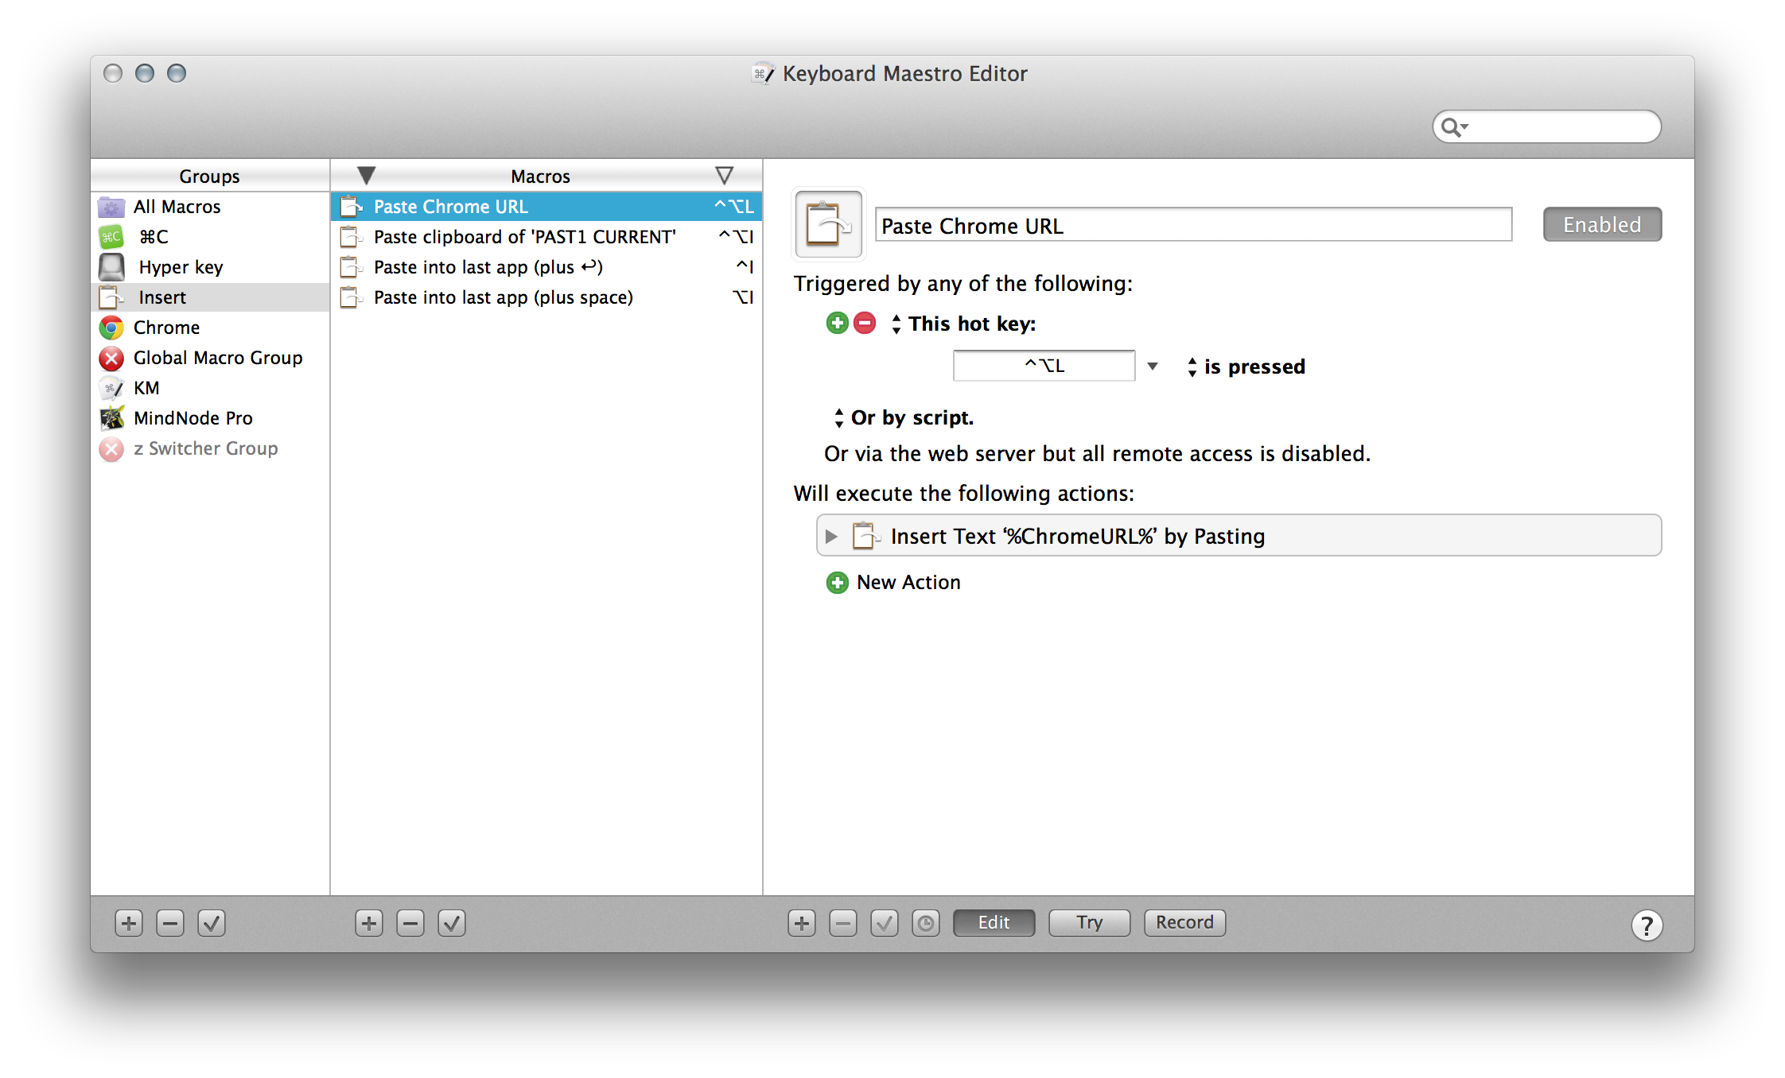
Task: Click the Try button
Action: tap(1089, 923)
